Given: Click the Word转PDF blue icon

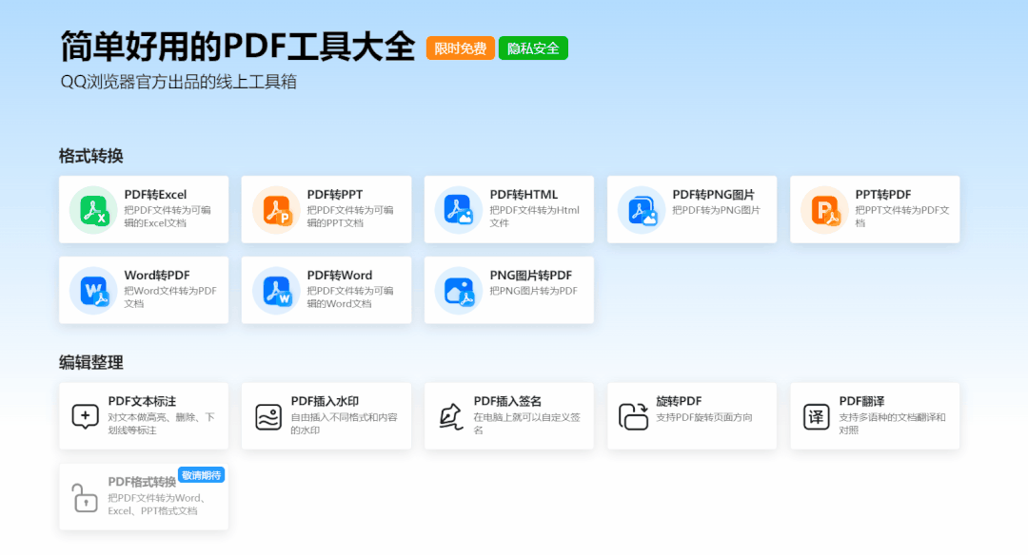Looking at the screenshot, I should [x=93, y=291].
